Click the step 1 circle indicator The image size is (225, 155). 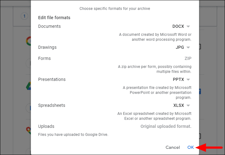[x=24, y=16]
